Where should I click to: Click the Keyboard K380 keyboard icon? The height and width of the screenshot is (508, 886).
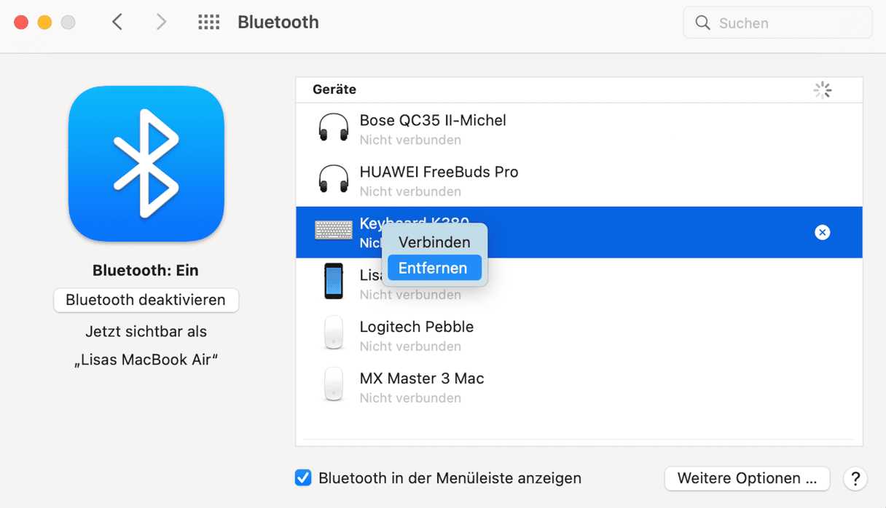coord(334,231)
